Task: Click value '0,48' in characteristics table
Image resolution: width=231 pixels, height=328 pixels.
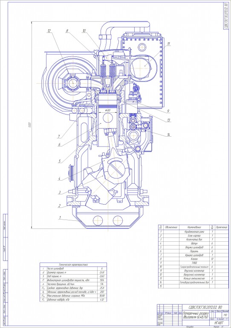Action: point(102,272)
